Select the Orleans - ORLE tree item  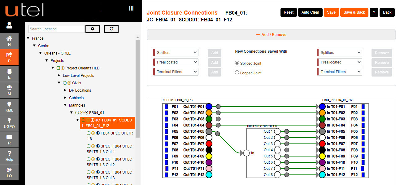58,53
